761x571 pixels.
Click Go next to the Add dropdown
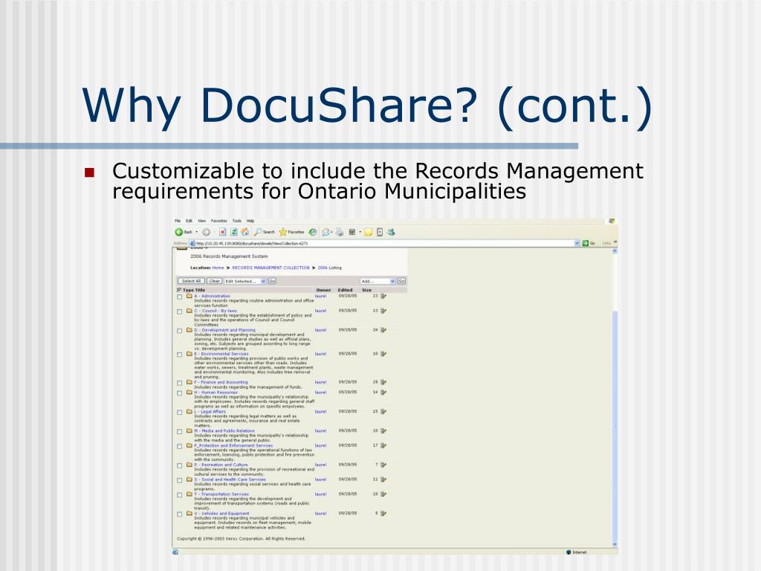pyautogui.click(x=402, y=281)
